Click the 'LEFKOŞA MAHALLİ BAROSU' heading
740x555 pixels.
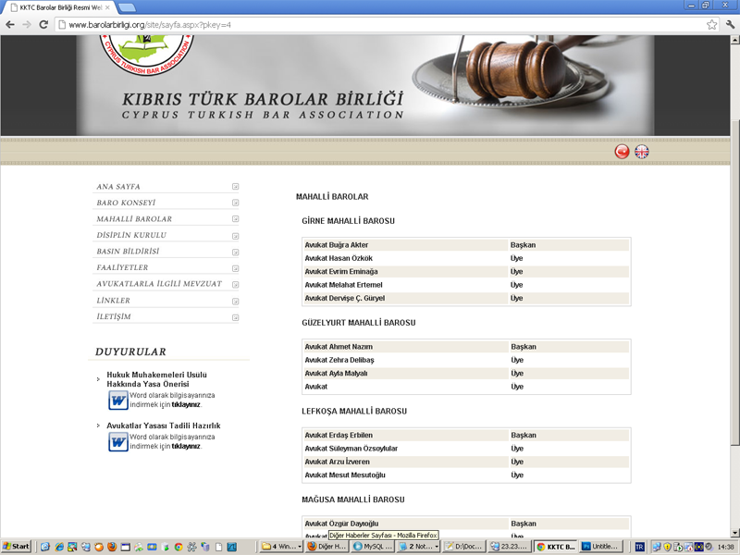pyautogui.click(x=354, y=411)
